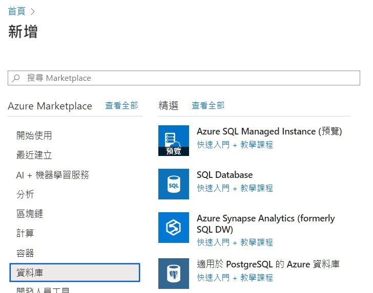Viewport: 373px width, 293px height.
Task: Open Azure SQL Managed Instance (預覽) title
Action: point(270,131)
